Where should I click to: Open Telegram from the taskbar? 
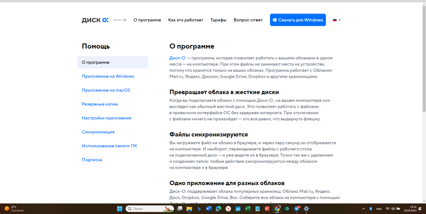[296, 209]
